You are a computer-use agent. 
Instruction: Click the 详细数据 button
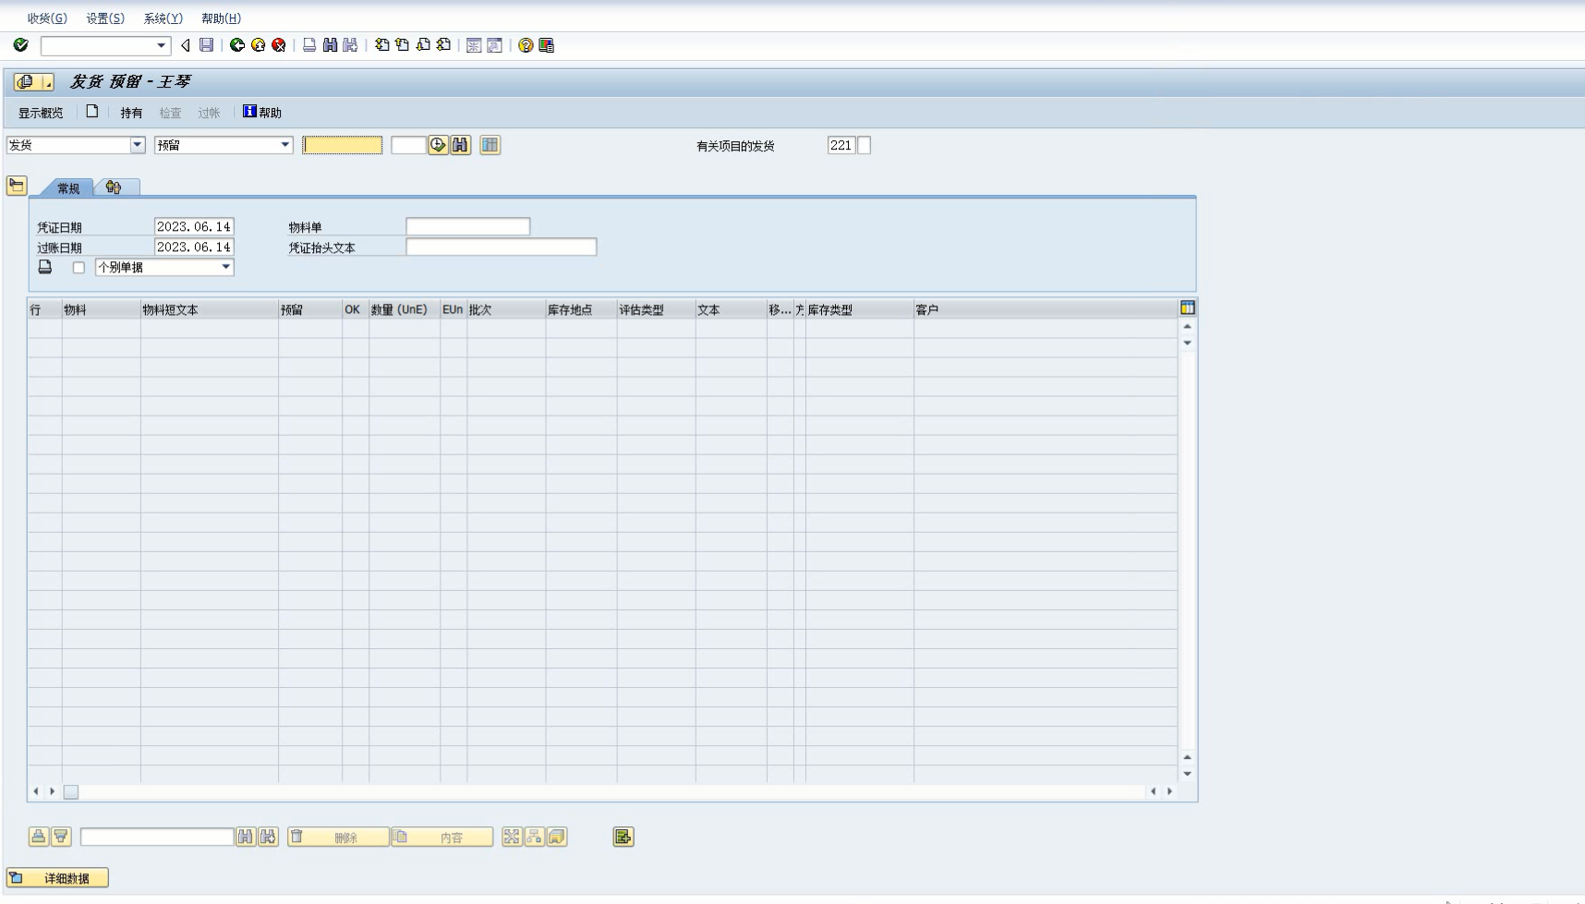[x=58, y=878]
